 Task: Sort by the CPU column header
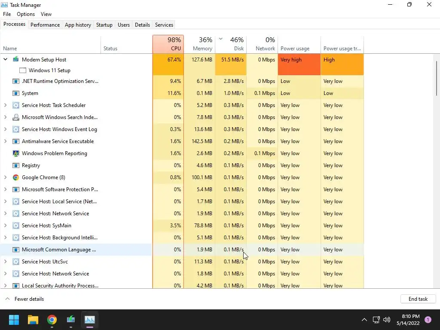pos(168,44)
